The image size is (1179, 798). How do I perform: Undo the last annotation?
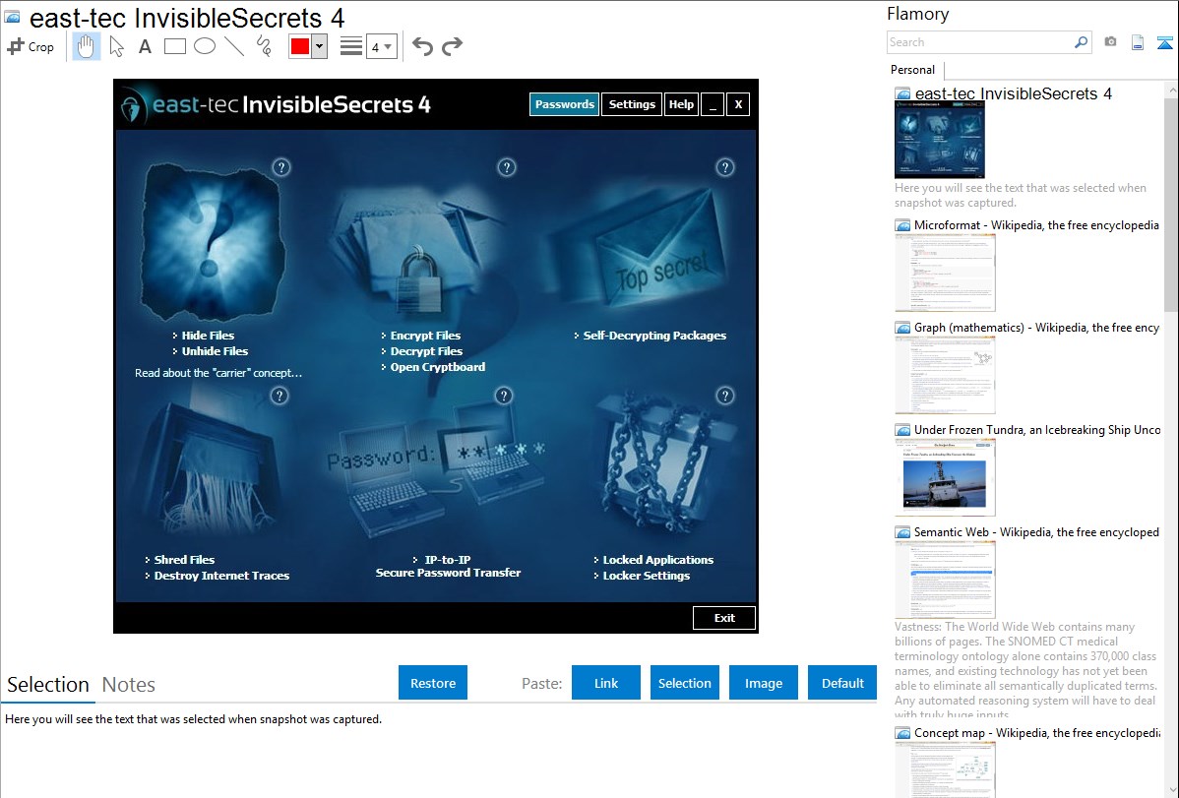(x=422, y=46)
